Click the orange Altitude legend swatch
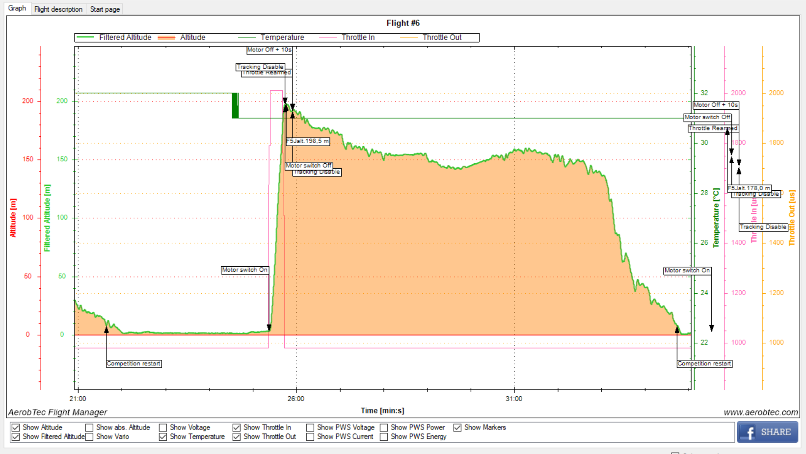The height and width of the screenshot is (454, 806). coord(166,37)
